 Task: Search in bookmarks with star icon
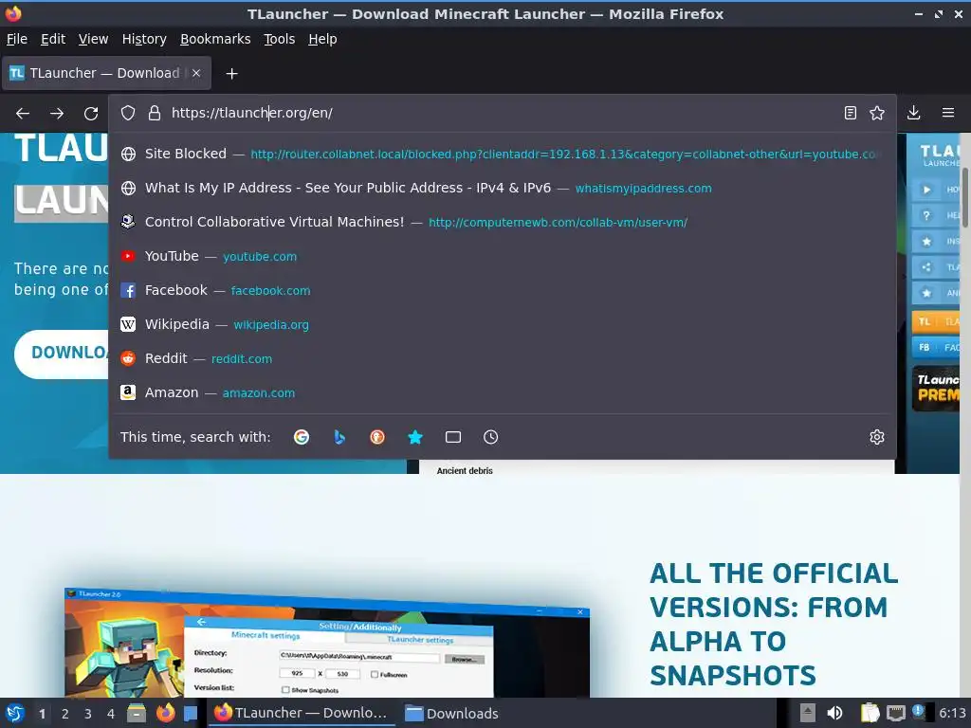coord(415,437)
